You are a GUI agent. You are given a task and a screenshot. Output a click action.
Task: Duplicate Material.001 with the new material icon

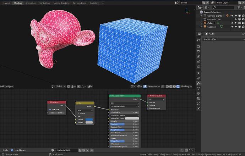84,150
